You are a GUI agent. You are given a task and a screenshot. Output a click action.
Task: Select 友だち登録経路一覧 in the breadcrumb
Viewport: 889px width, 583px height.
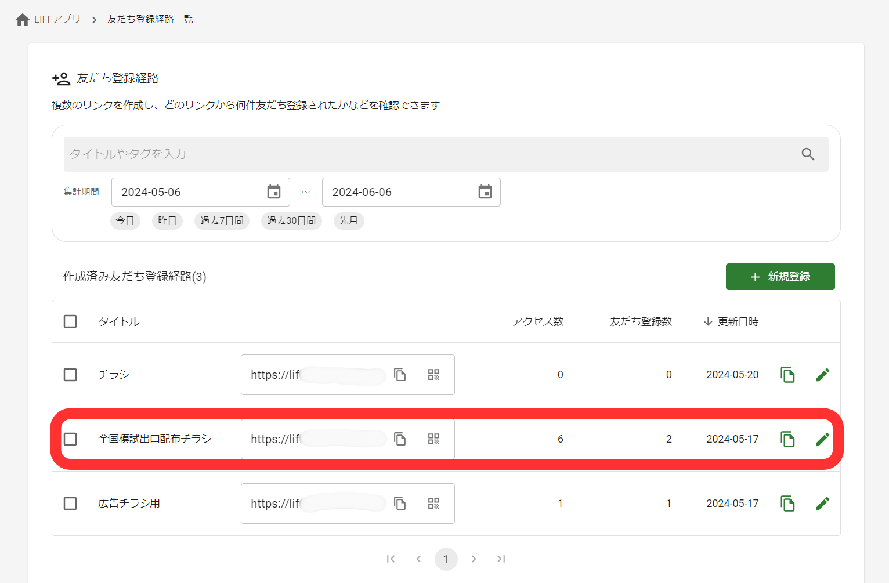150,19
